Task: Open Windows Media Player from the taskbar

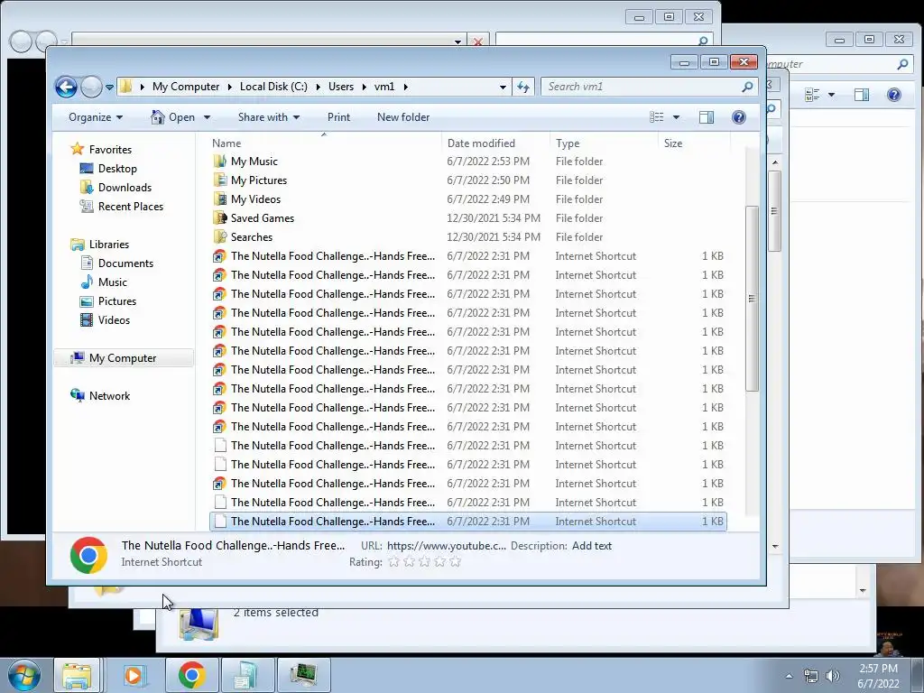Action: (134, 675)
